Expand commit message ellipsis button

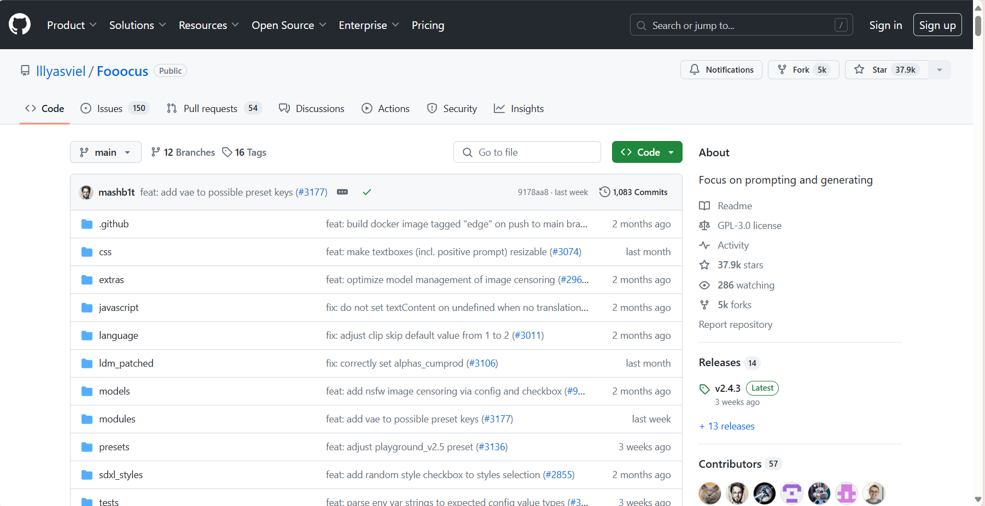pos(342,192)
